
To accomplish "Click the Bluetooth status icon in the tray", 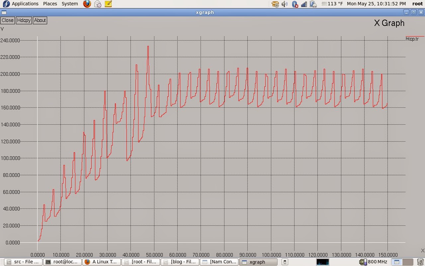I will [295, 4].
